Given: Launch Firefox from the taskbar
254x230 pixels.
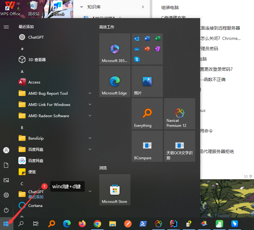Looking at the screenshot, I should 82,224.
